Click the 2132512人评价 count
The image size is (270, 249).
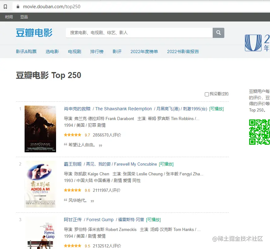pyautogui.click(x=107, y=246)
